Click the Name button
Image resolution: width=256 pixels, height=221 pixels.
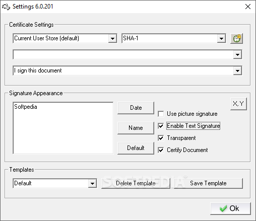[136, 128]
